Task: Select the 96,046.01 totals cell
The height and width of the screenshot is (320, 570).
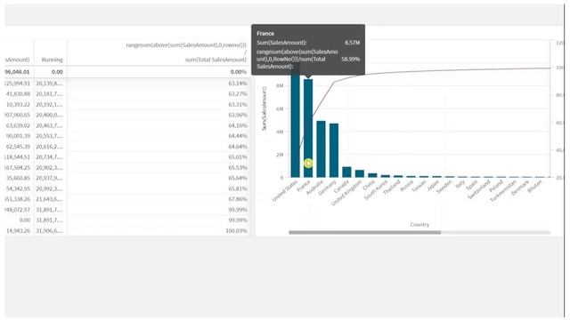Action: click(17, 72)
